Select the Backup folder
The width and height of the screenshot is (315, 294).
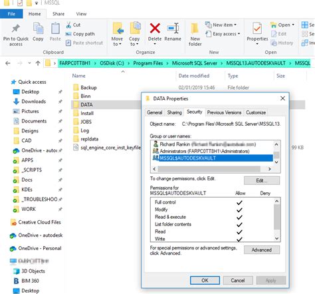tap(88, 88)
